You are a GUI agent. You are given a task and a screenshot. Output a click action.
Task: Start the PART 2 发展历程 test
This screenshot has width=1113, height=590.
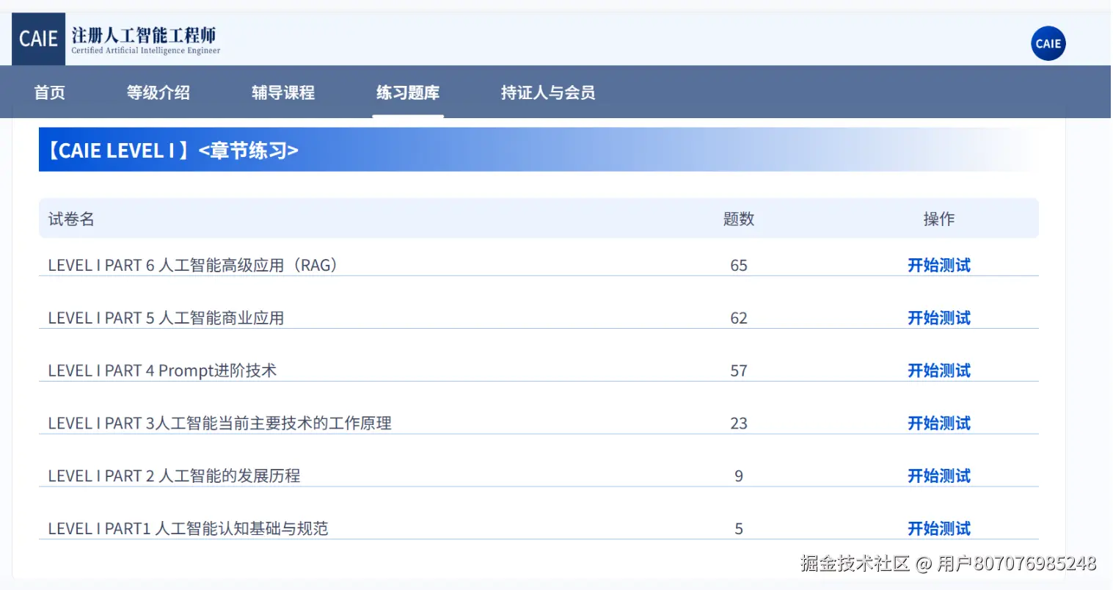pos(939,476)
